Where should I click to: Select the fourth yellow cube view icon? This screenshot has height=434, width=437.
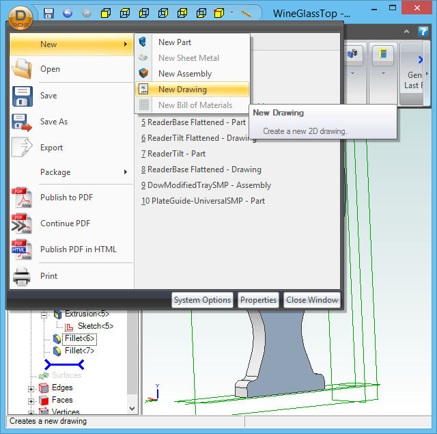pos(163,13)
